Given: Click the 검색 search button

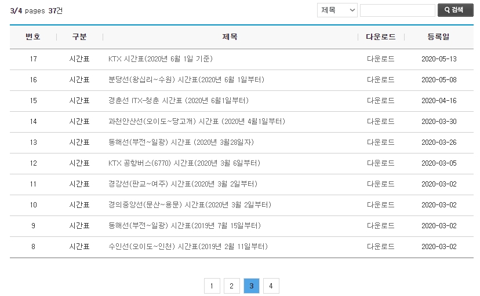Looking at the screenshot, I should 455,10.
